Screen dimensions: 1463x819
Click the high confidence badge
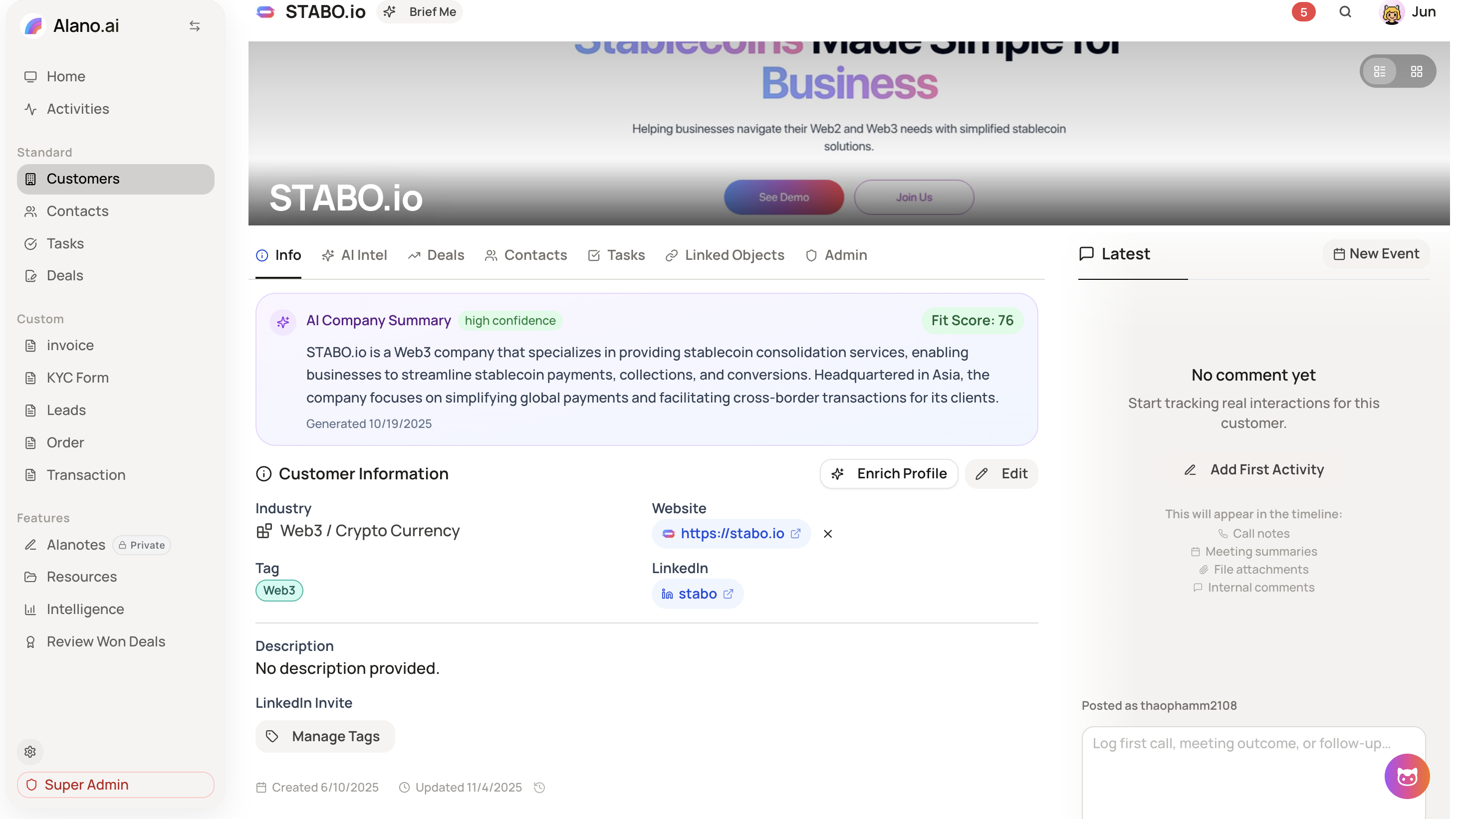[510, 321]
